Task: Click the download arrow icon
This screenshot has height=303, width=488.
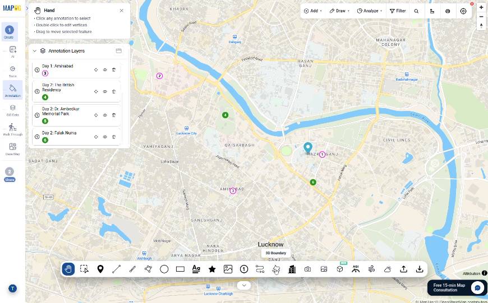Action: [420, 269]
